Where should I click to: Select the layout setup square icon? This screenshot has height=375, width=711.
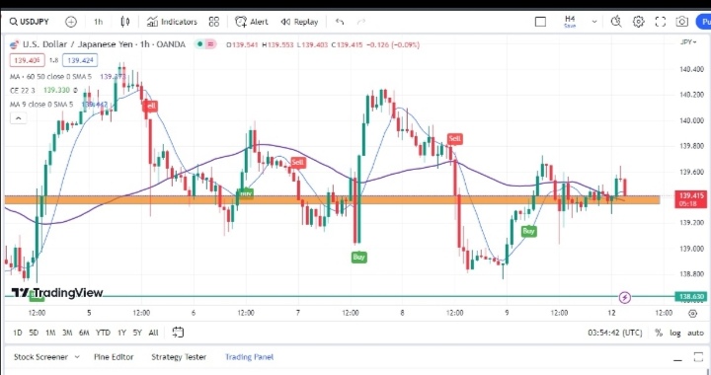tap(540, 22)
